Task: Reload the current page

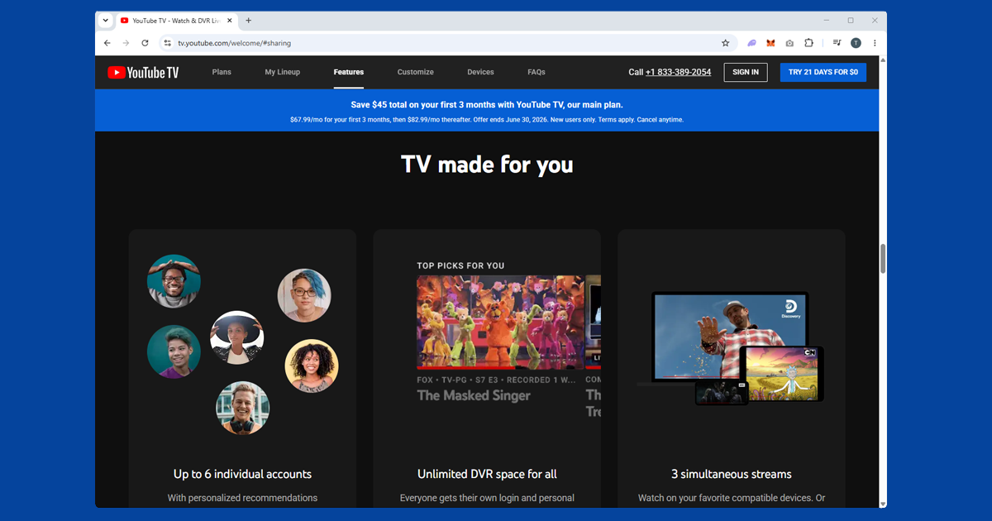Action: [145, 43]
